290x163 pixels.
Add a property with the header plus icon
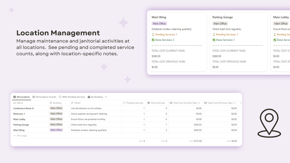(x=241, y=103)
